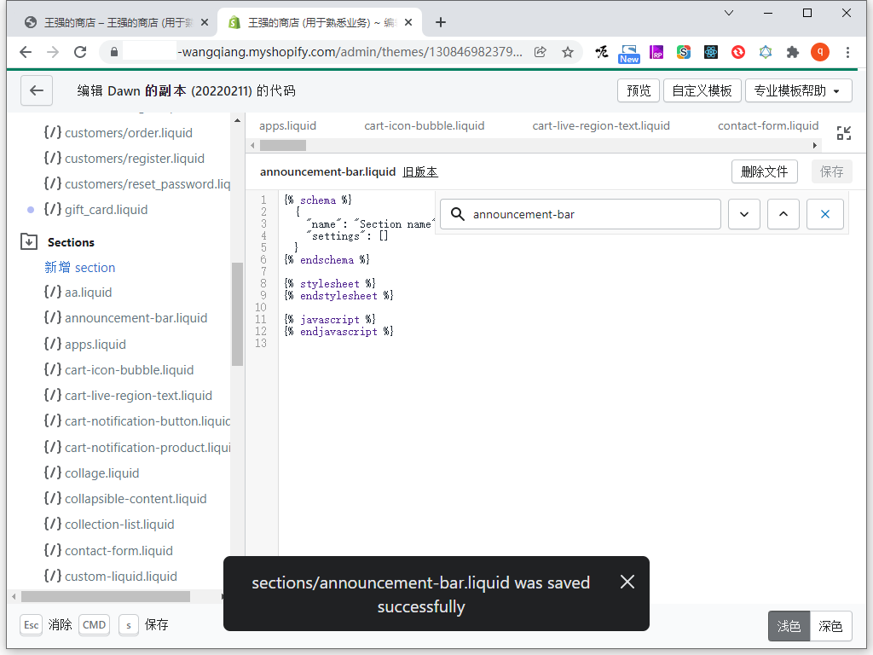Open Chrome tab search dropdown chevron

pos(729,13)
